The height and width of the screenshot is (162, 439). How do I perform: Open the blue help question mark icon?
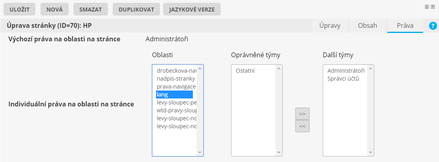coord(433,26)
